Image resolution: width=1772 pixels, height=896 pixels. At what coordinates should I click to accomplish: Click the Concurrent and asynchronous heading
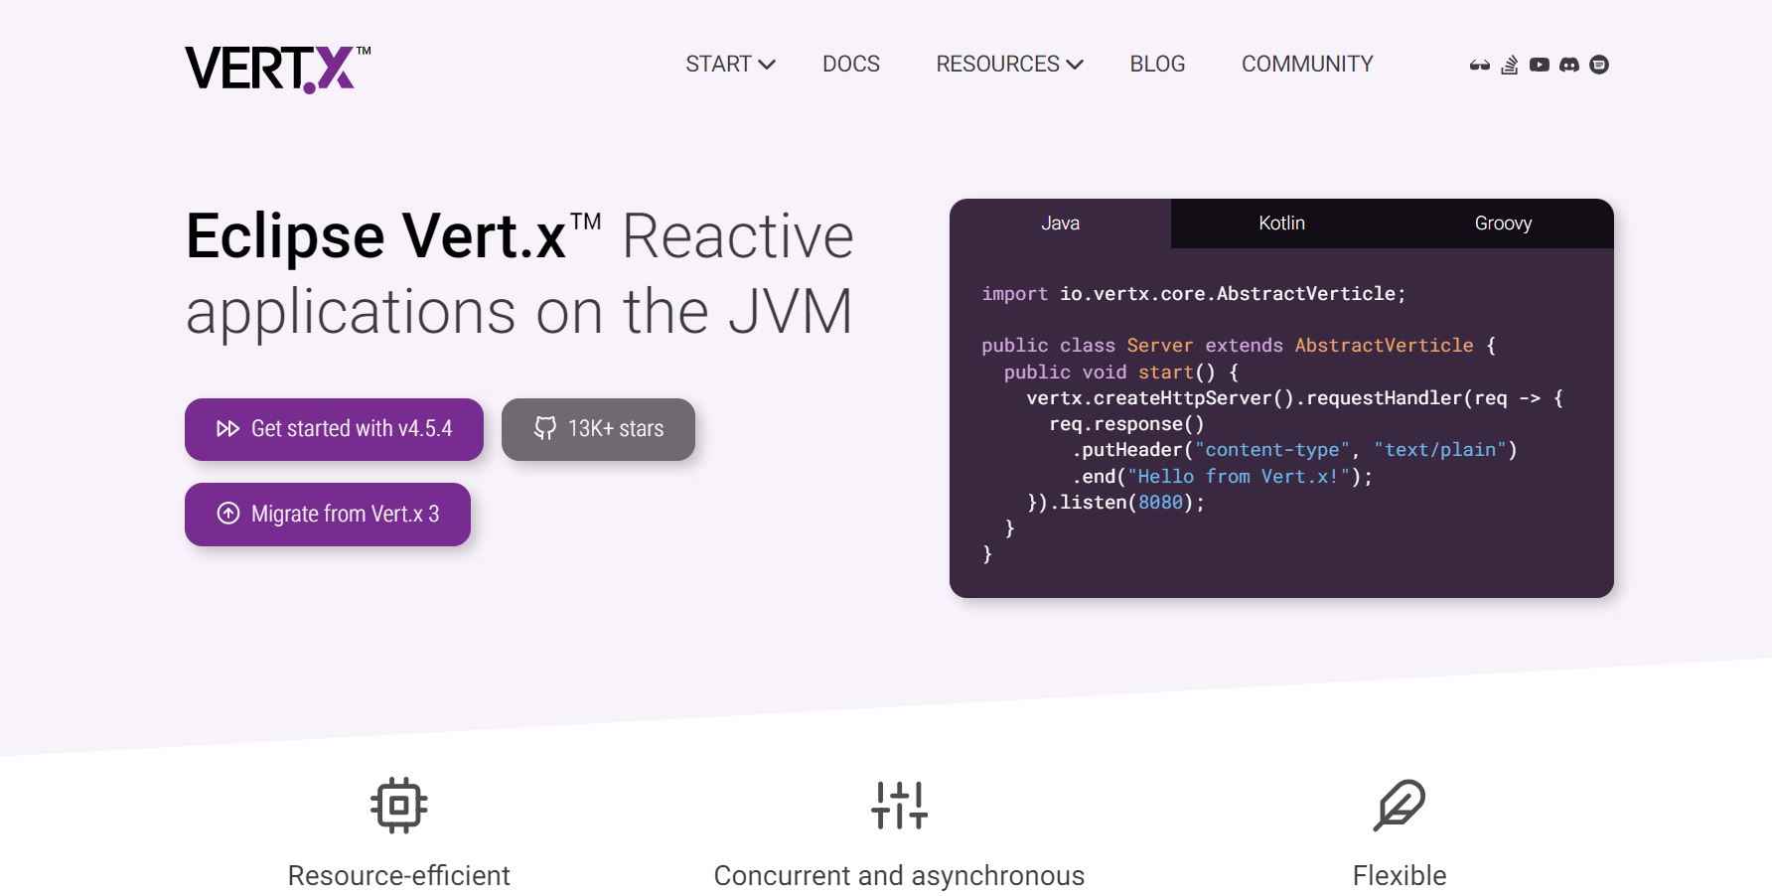[x=899, y=876]
